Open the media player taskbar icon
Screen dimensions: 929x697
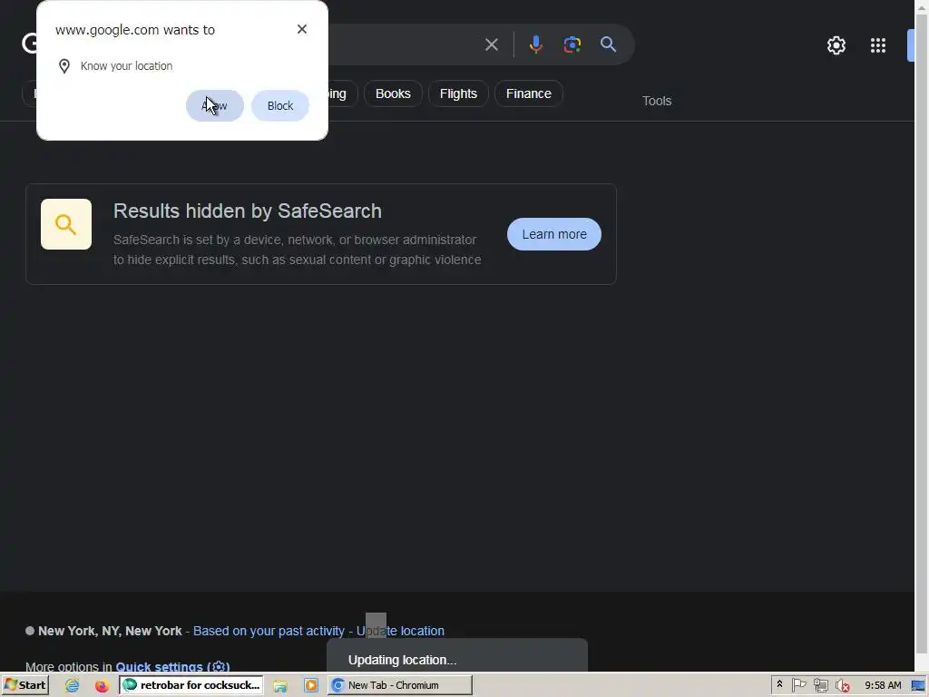click(310, 686)
